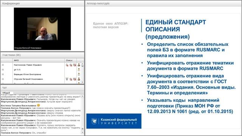Image resolution: width=242 pixels, height=136 pixels.
Task: Click the Конференция panel header
Action: tap(42, 3)
